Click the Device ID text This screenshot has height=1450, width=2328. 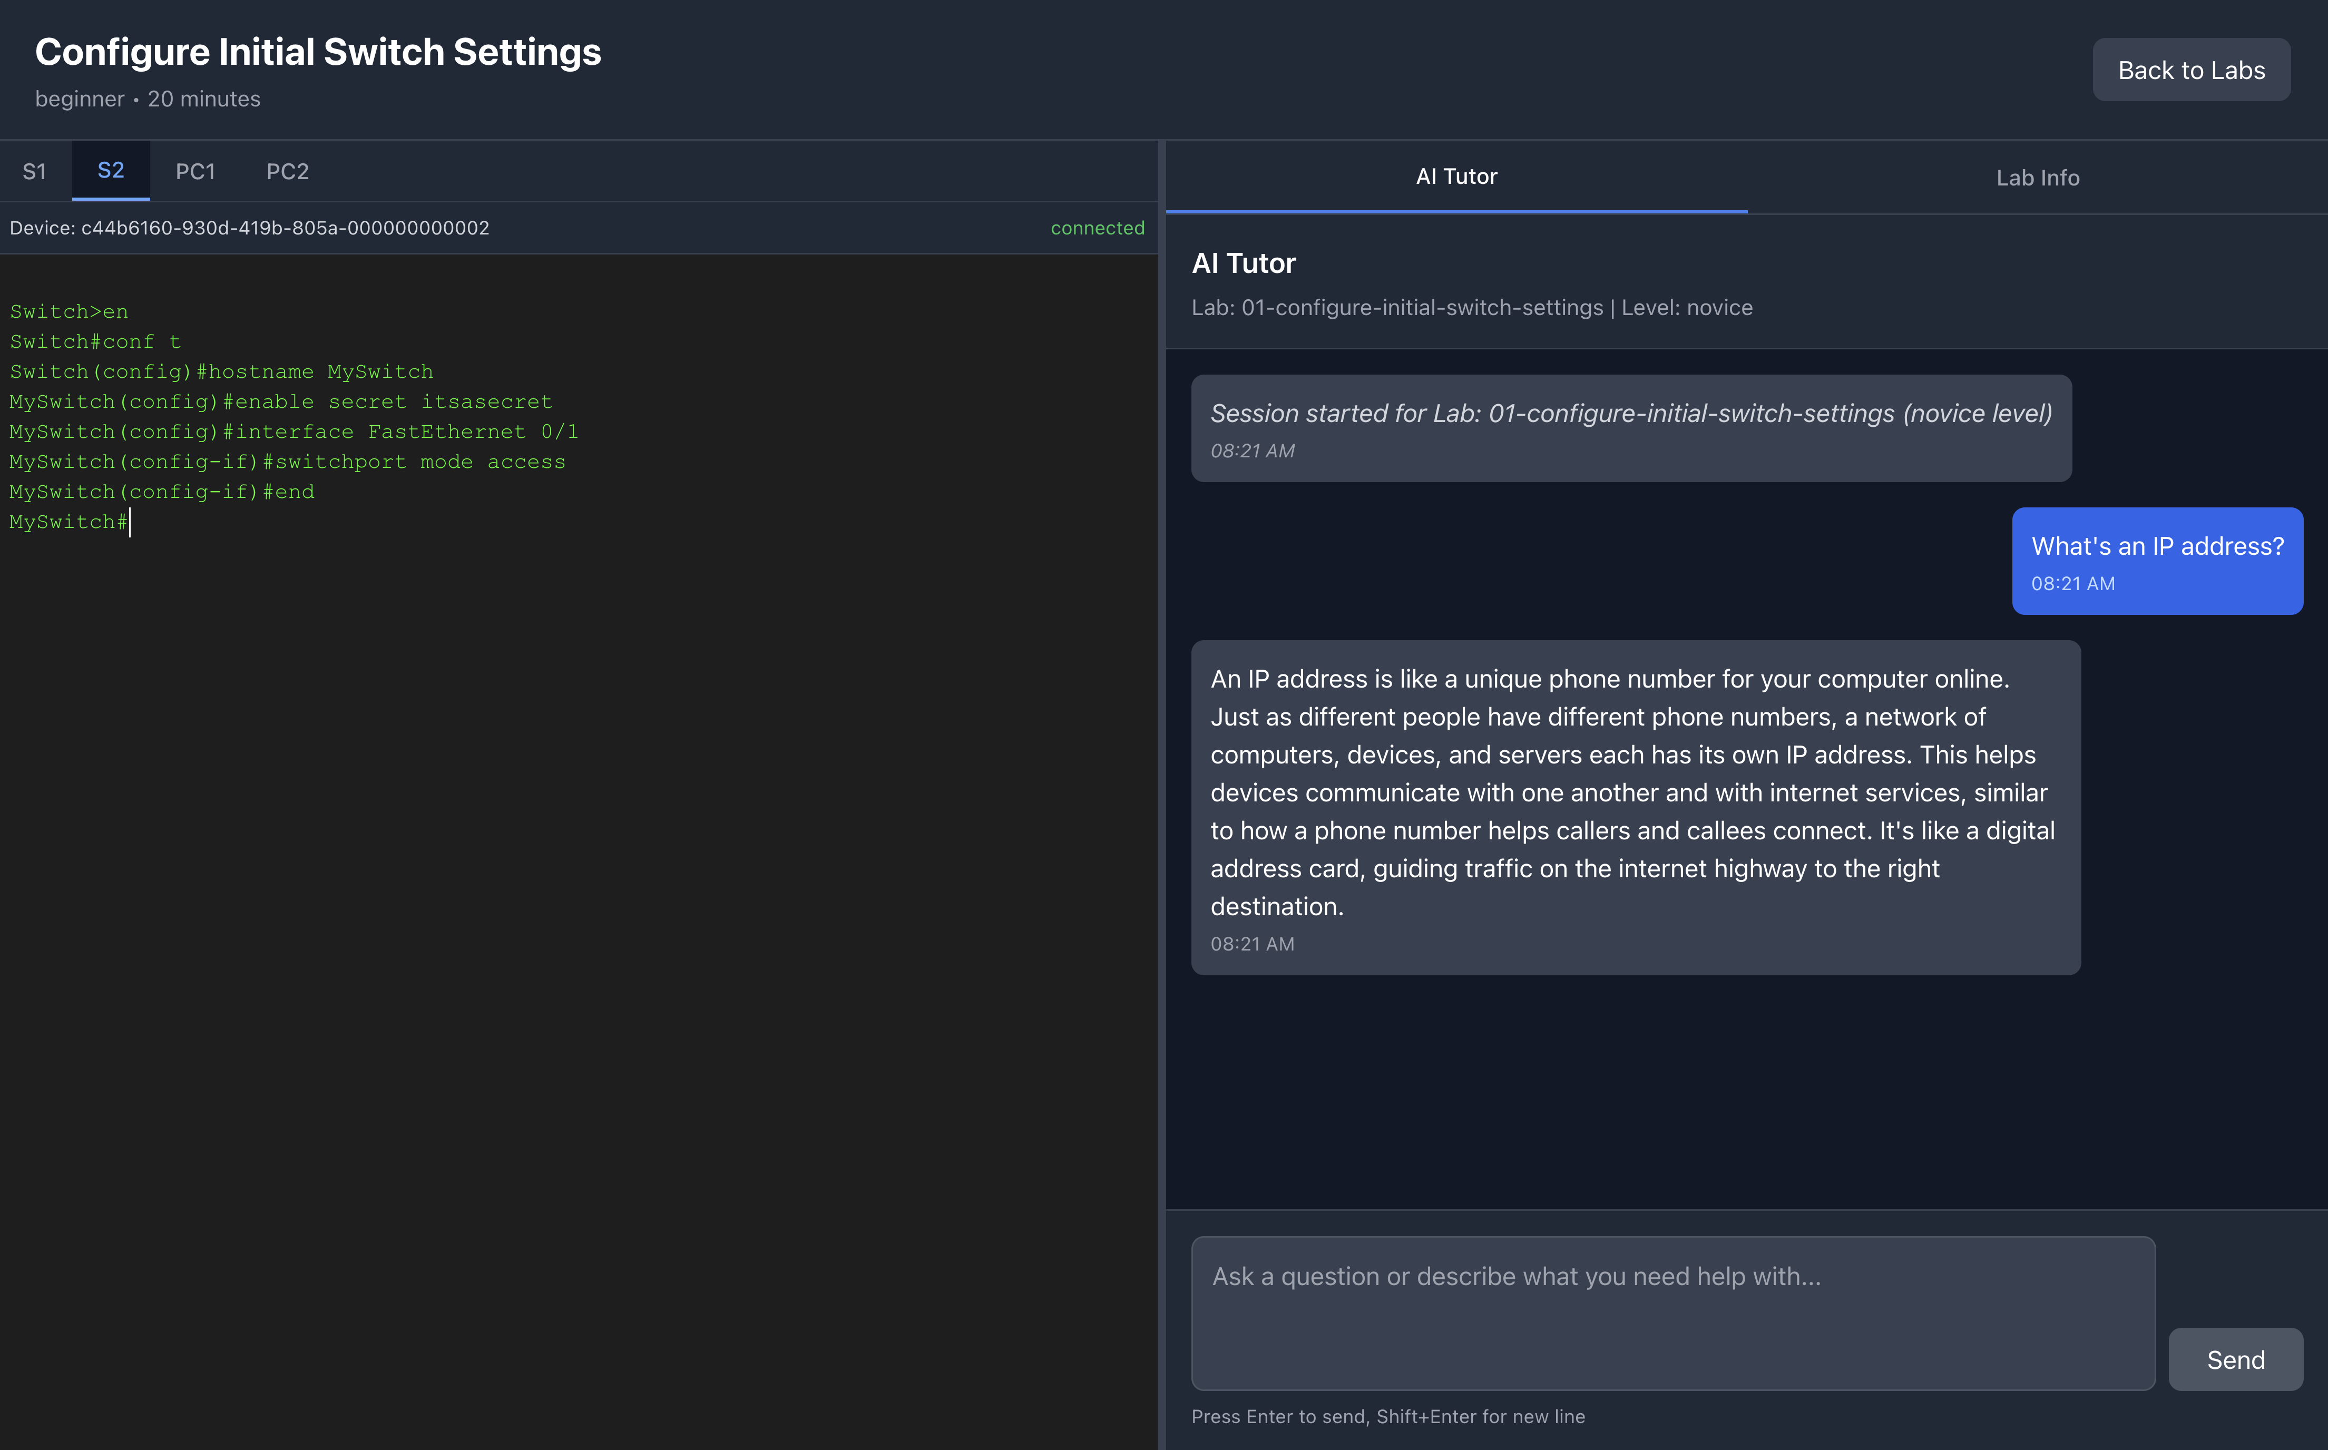pyautogui.click(x=249, y=228)
